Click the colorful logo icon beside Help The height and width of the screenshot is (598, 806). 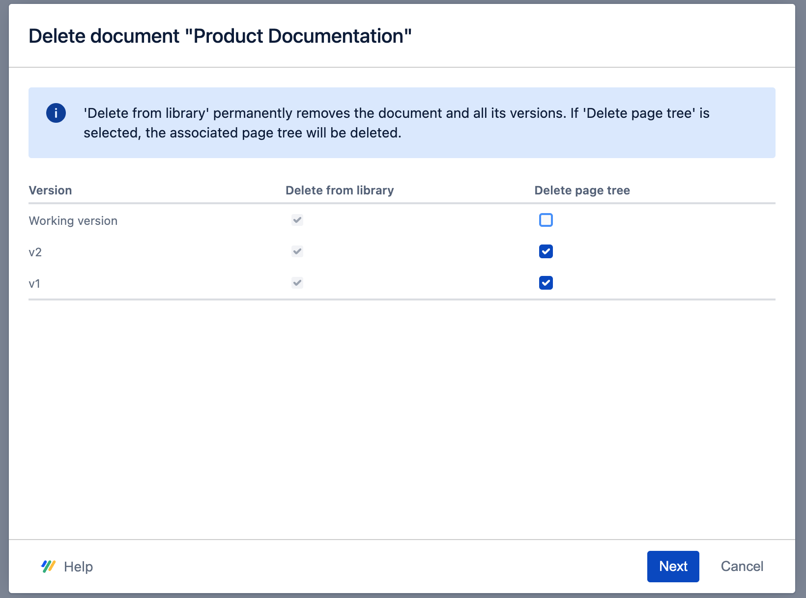pos(48,566)
